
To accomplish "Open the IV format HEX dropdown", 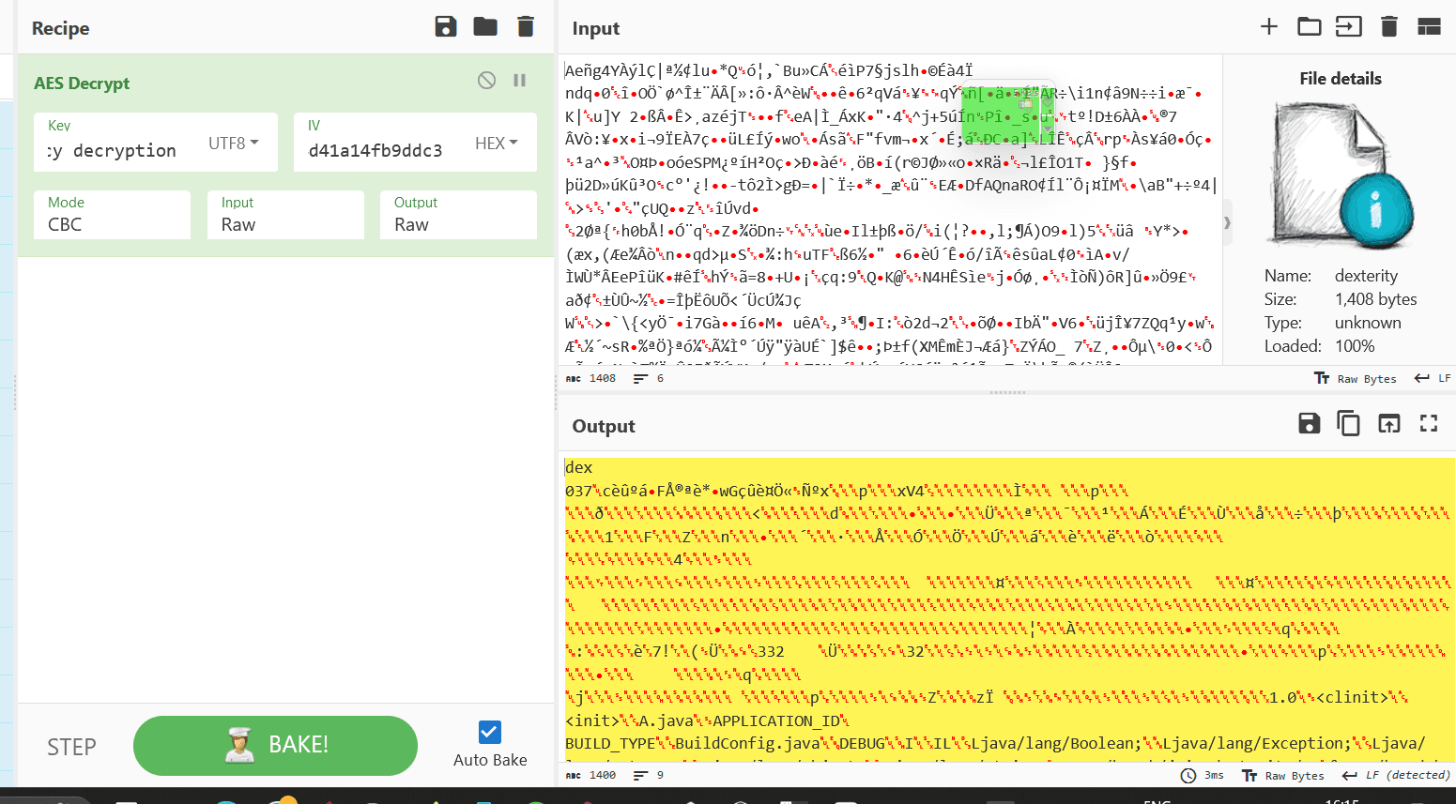I will pyautogui.click(x=497, y=143).
